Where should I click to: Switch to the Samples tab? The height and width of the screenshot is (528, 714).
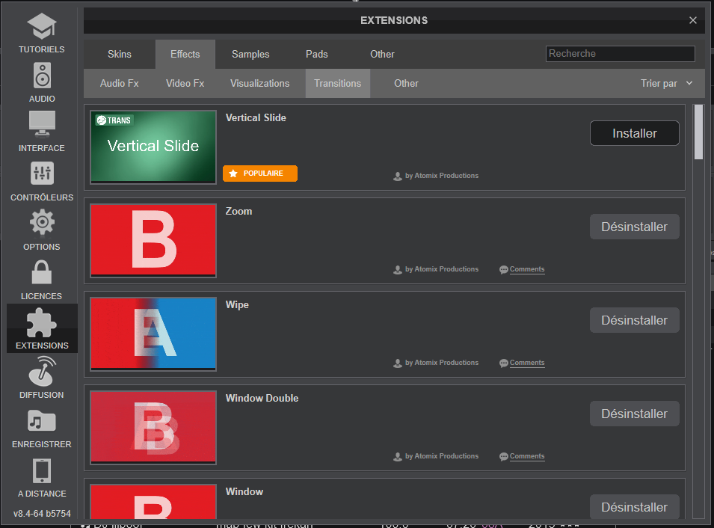point(250,54)
